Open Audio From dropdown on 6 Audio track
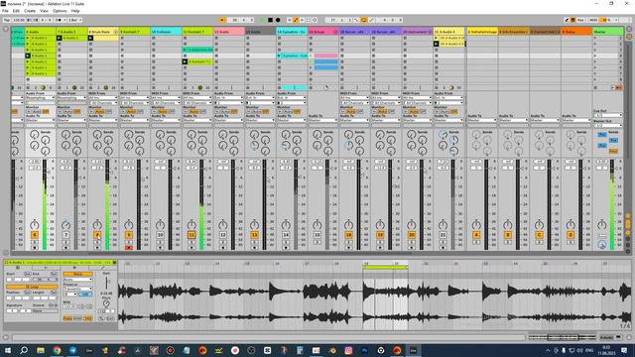 (40, 98)
